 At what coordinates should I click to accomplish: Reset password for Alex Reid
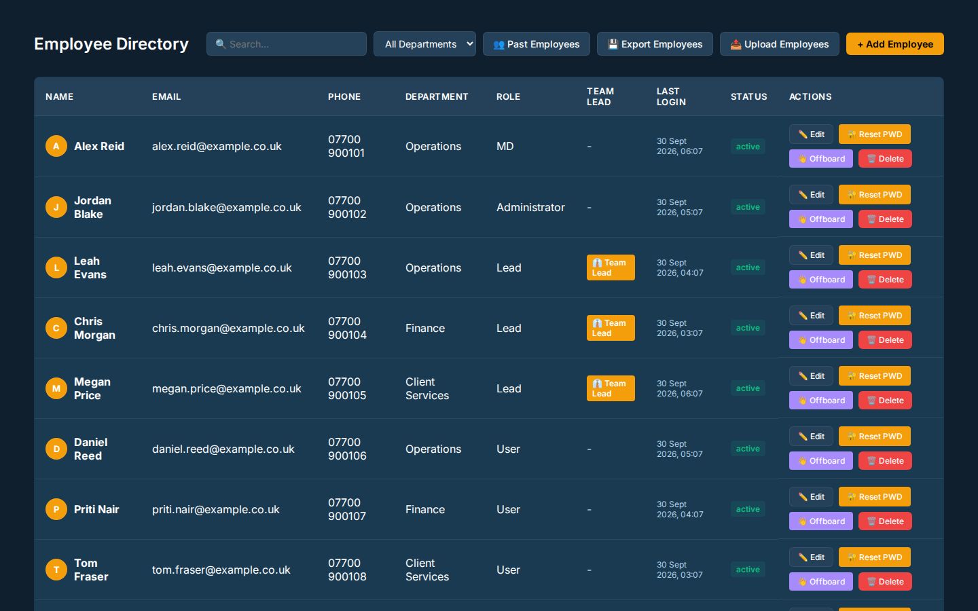pos(875,134)
